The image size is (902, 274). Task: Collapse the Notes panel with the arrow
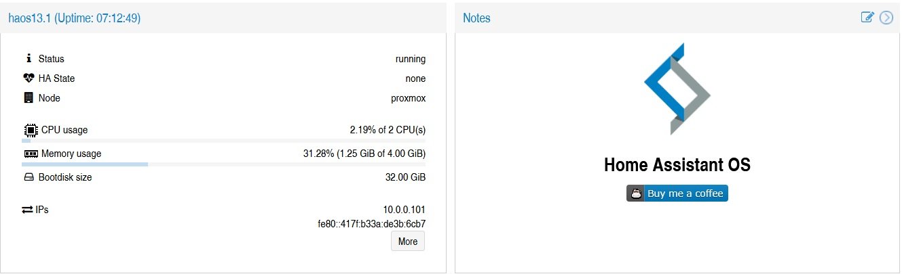click(x=886, y=18)
